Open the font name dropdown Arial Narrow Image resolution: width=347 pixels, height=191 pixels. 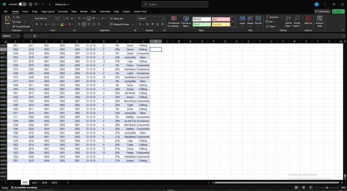(x=55, y=18)
